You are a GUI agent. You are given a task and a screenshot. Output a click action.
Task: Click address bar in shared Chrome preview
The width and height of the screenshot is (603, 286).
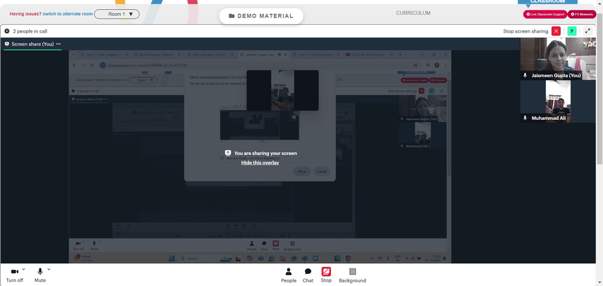(x=254, y=65)
